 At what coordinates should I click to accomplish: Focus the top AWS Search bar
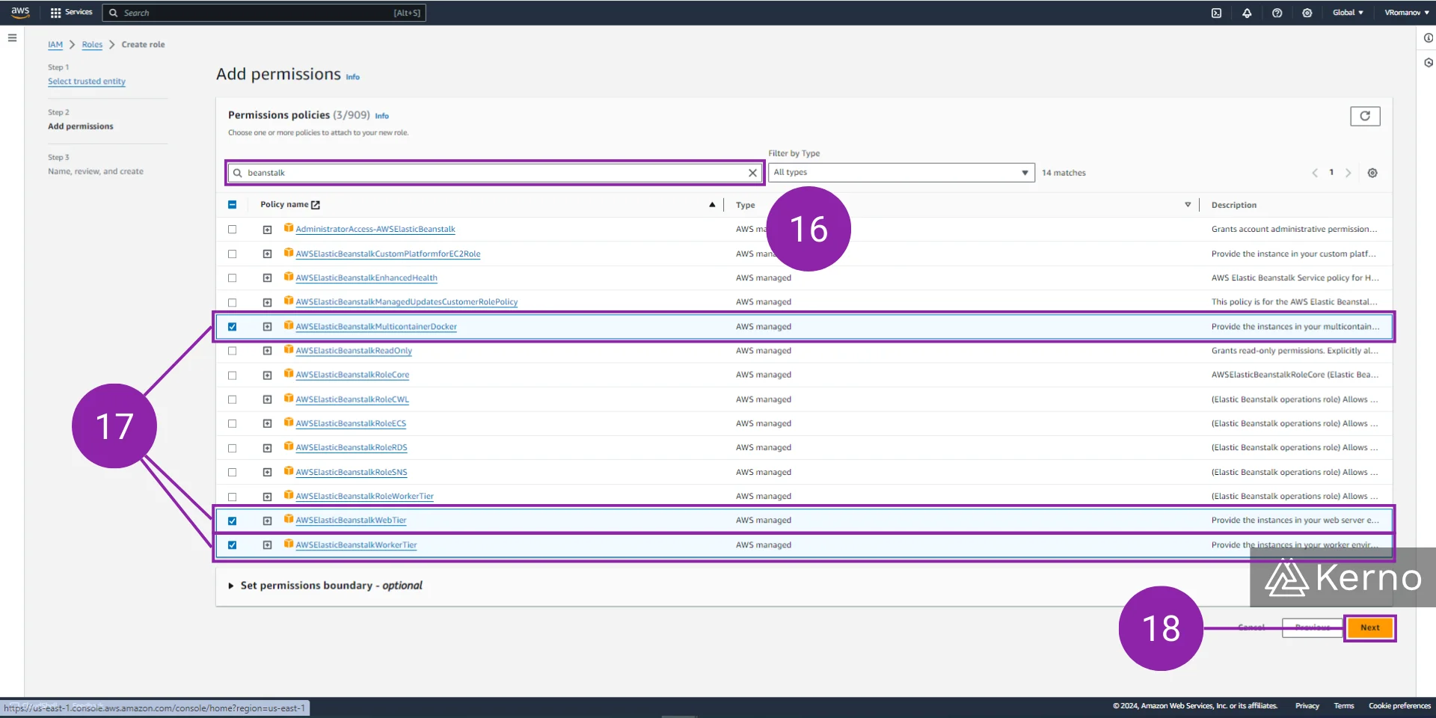[264, 13]
